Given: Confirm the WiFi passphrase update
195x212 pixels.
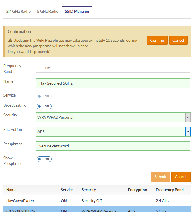Looking at the screenshot, I should [x=157, y=41].
